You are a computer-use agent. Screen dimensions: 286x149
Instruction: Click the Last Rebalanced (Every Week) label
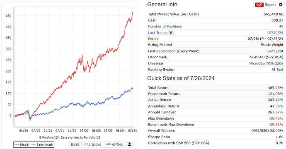click(174, 51)
